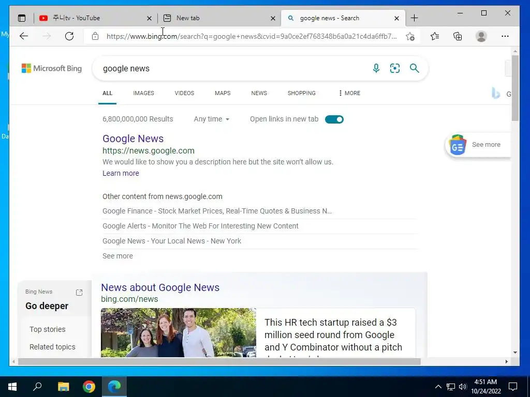Open the HR tech startup news headline
530x397 pixels.
[x=333, y=335]
